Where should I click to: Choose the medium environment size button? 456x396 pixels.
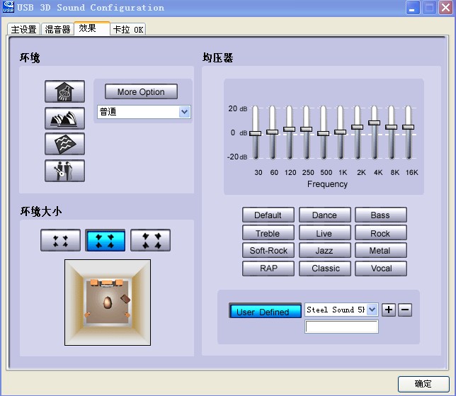[106, 240]
